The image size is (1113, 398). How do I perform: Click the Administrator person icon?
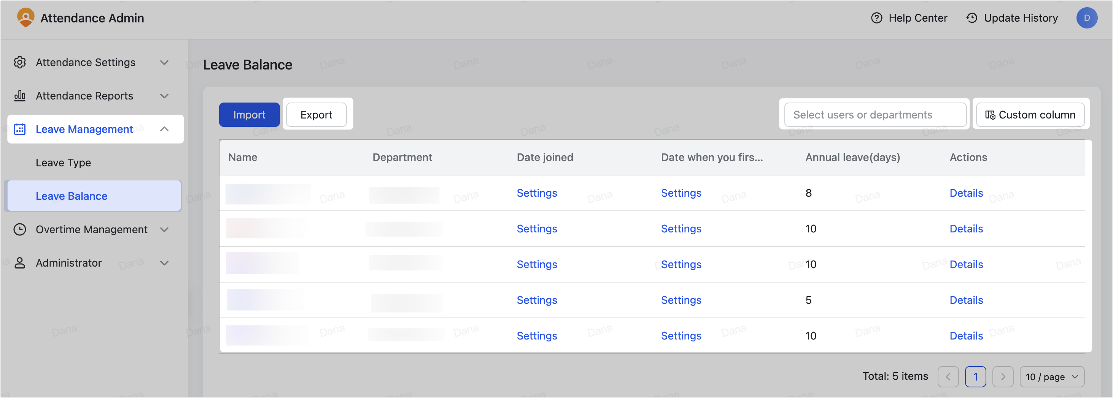20,263
